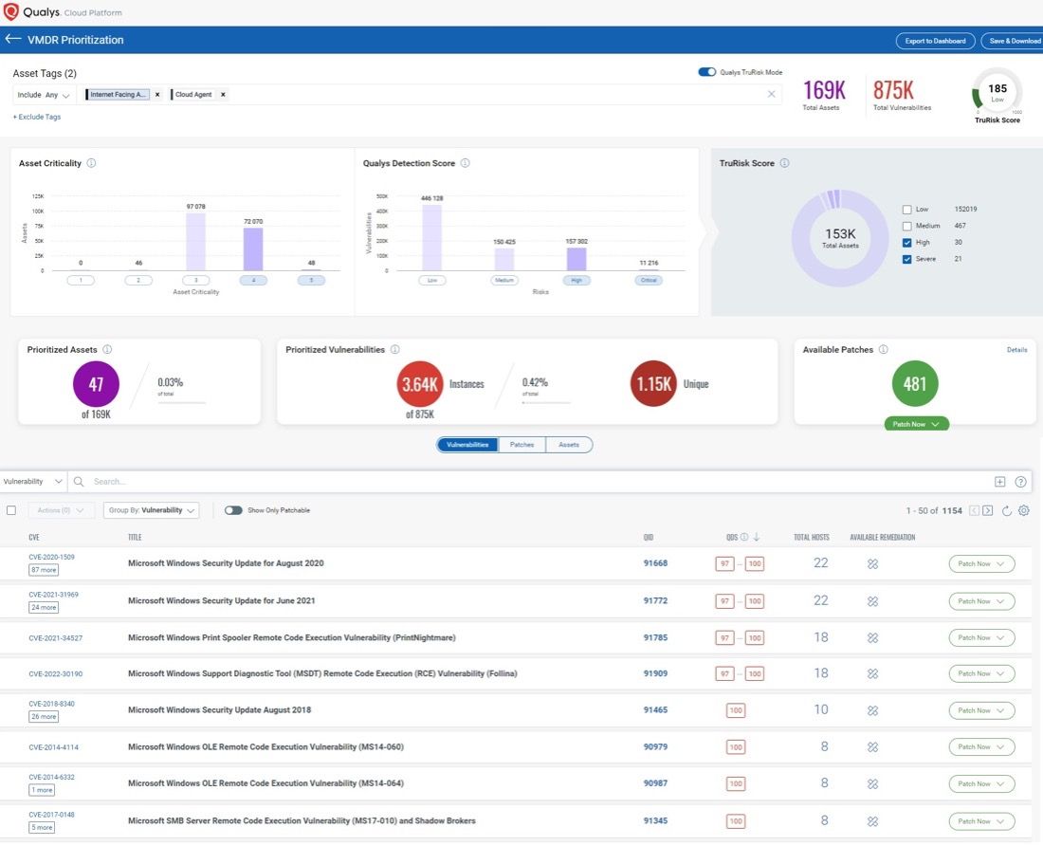Click remediation icon for QID 91772
This screenshot has height=846, width=1043.
(x=872, y=601)
